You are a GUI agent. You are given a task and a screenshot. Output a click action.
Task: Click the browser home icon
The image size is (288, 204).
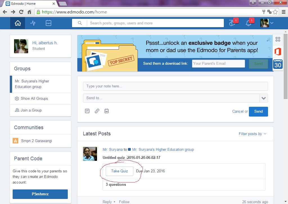click(x=29, y=12)
